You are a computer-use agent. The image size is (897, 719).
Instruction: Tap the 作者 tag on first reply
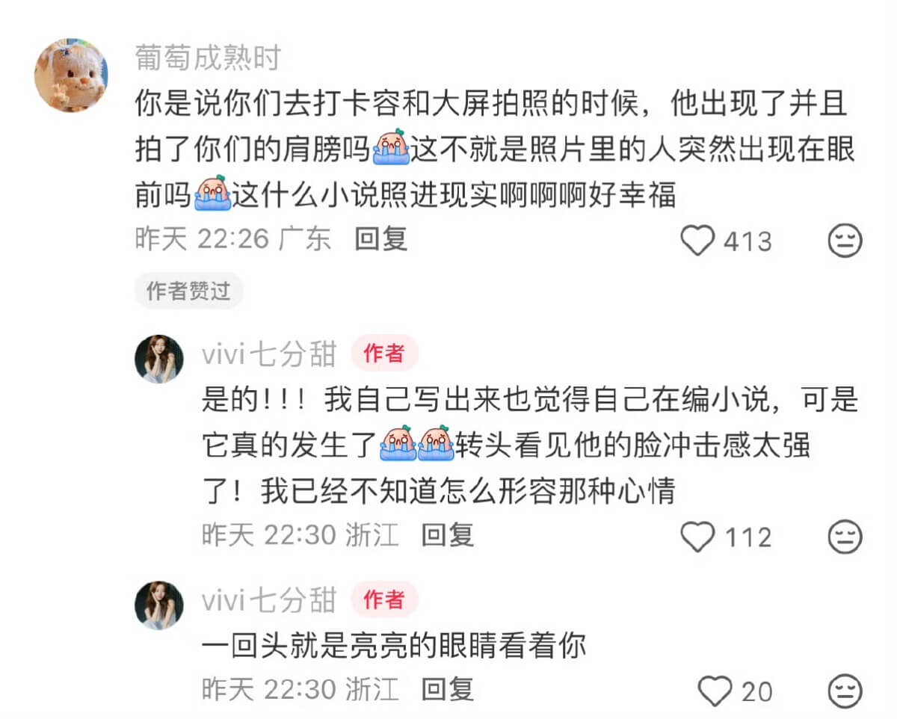coord(384,354)
